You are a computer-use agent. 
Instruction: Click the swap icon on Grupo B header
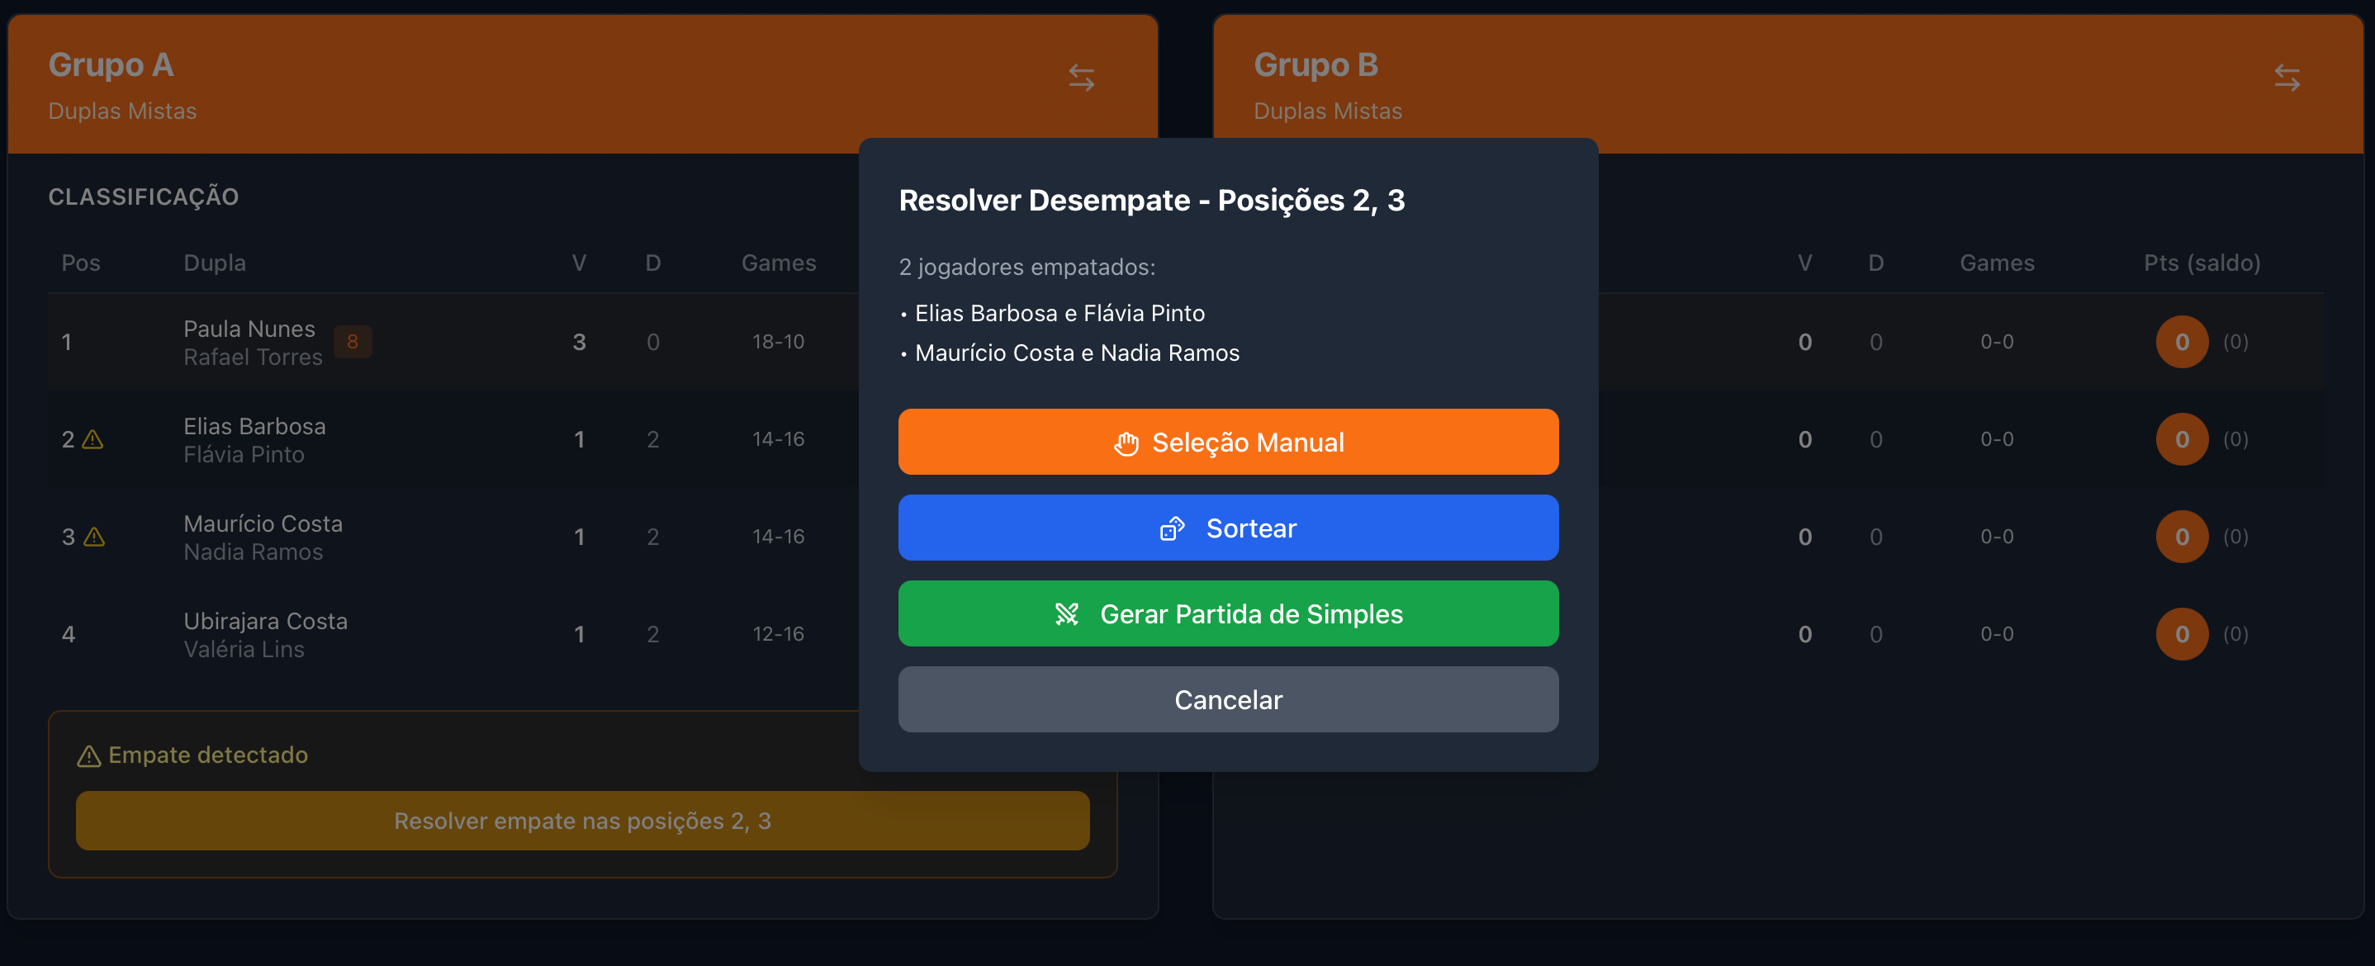[2287, 78]
